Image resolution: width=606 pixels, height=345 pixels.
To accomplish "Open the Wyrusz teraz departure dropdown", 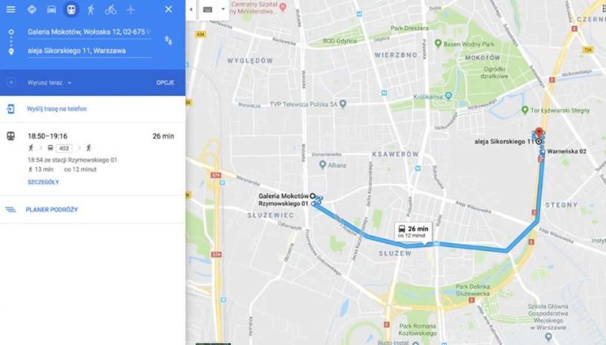I will click(x=50, y=83).
